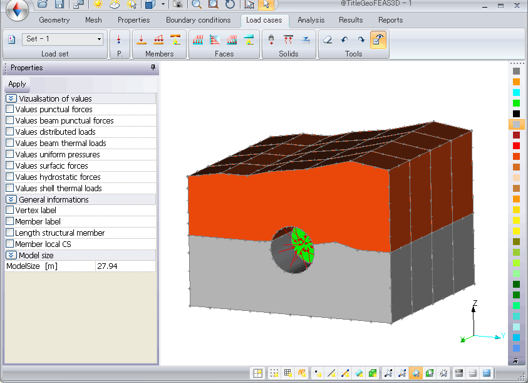
Task: Collapse the Model size section
Action: 11,255
